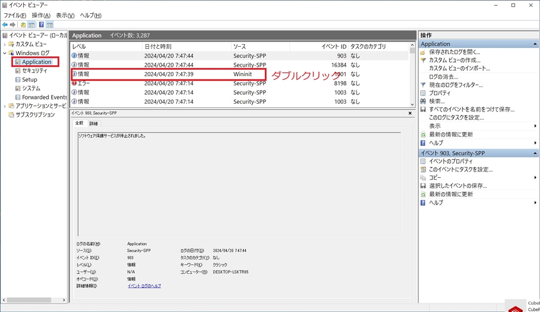Viewport: 540px width, 312px height.
Task: Collapse the Application actions section header arrow
Action: point(535,44)
